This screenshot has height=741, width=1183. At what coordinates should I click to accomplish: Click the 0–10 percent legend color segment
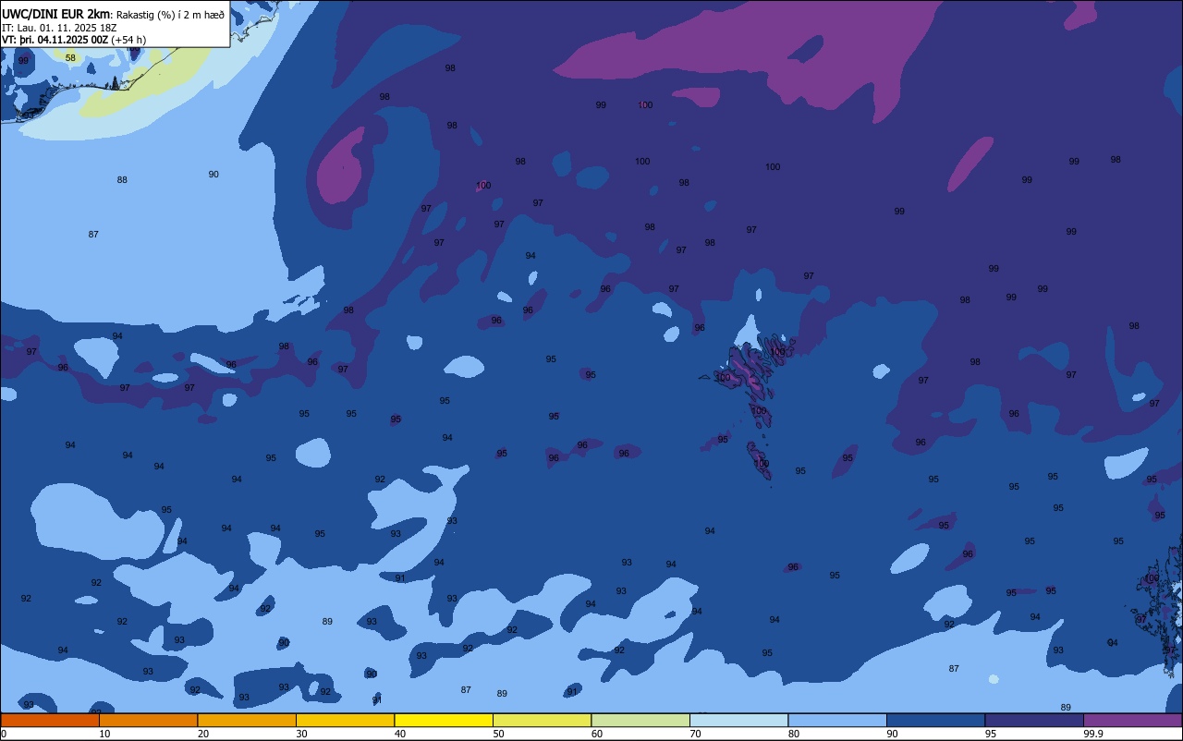(x=50, y=720)
